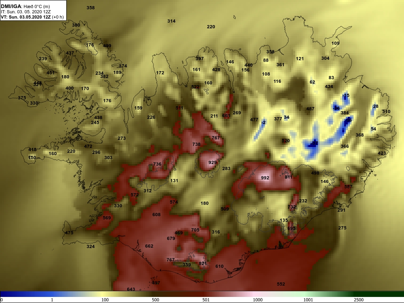Click the 437 value on the map
Screen dimensions: 404x303
(x=70, y=53)
